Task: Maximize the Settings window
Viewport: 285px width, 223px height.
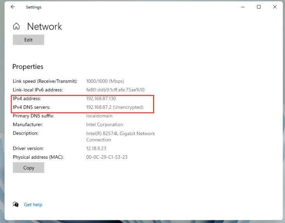Action: pos(259,7)
